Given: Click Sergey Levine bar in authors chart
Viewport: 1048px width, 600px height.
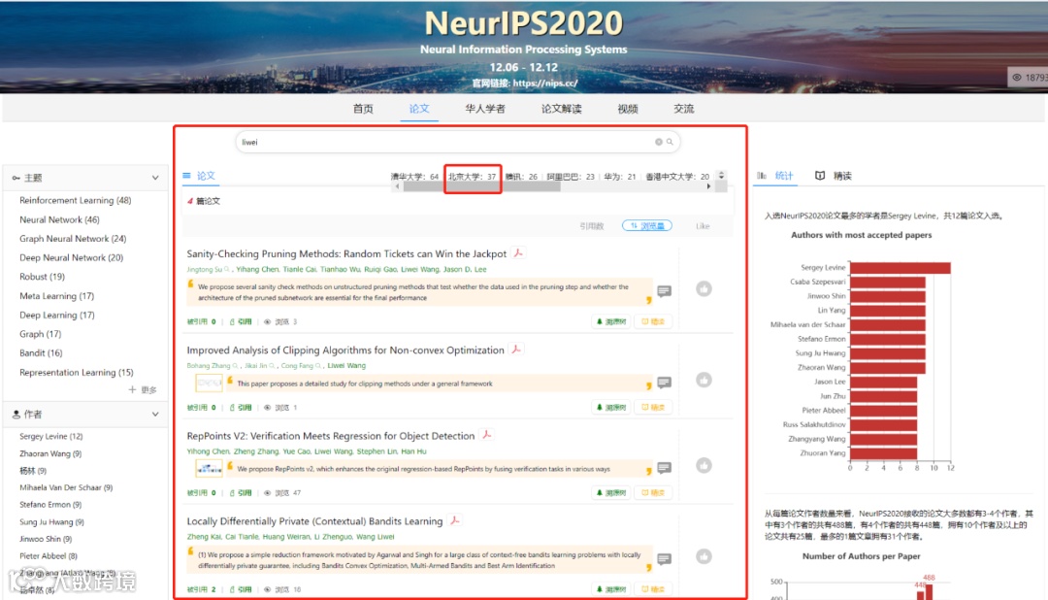Looking at the screenshot, I should coord(900,268).
